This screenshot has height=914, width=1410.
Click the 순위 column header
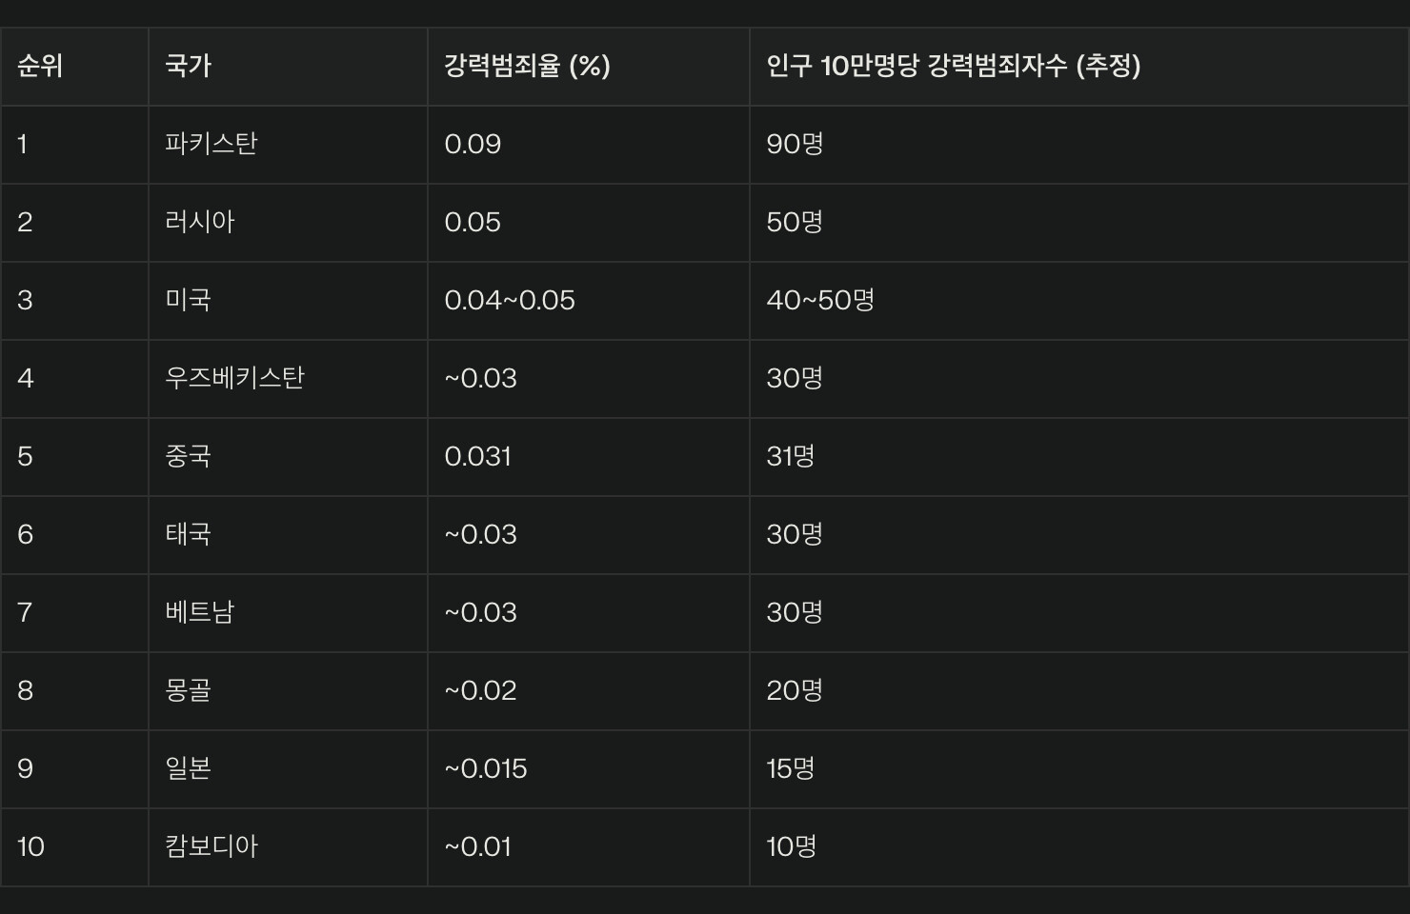(x=40, y=66)
